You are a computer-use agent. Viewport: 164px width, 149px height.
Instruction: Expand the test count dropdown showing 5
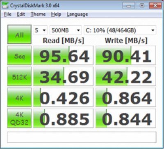[40, 30]
